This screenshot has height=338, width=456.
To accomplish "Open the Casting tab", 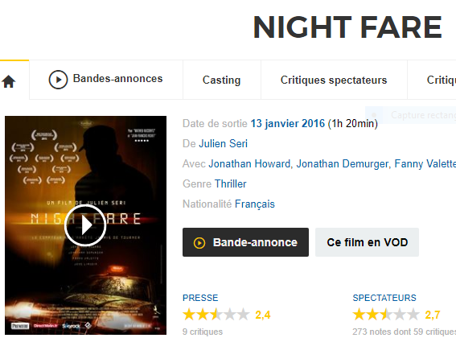I will (x=222, y=80).
